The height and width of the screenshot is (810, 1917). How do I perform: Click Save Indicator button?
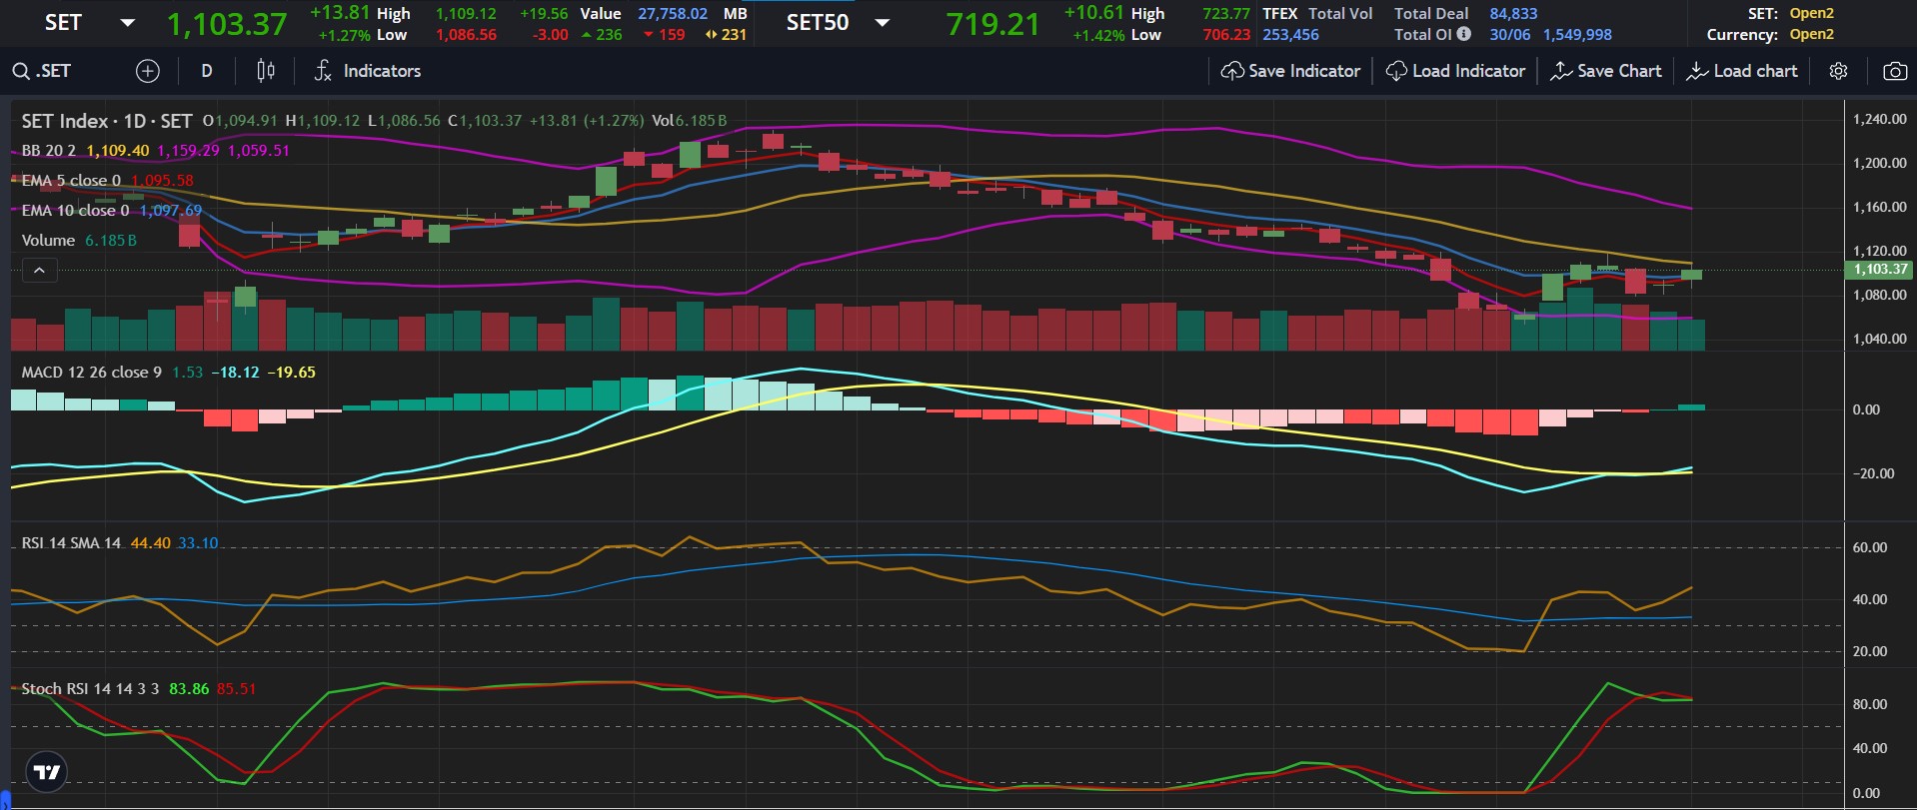[x=1290, y=71]
